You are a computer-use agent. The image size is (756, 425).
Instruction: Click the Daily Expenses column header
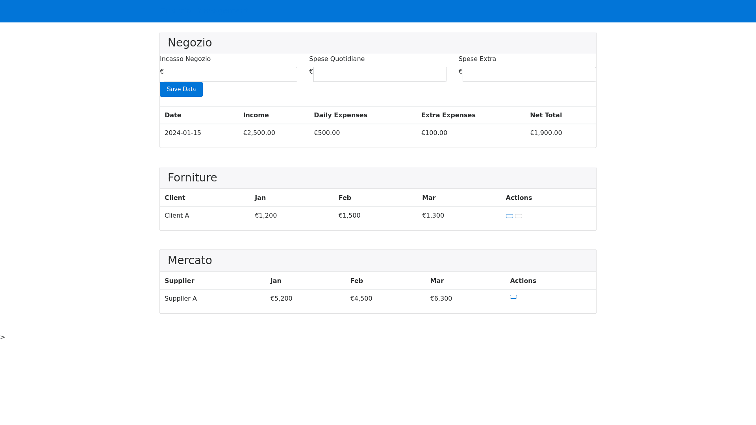[340, 115]
